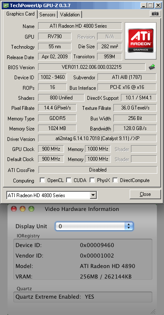The height and width of the screenshot is (315, 164).
Task: Click the Bus Interface value PCI-E x16 @ x16
Action: tap(127, 87)
